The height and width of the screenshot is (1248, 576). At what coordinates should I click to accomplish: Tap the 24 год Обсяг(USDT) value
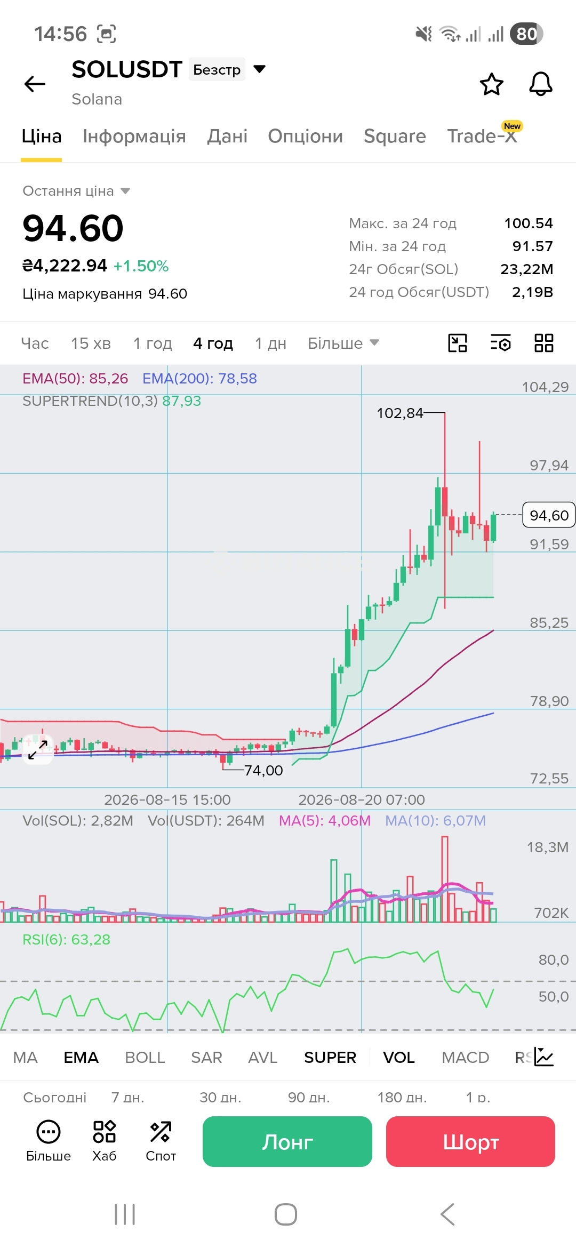click(x=532, y=292)
